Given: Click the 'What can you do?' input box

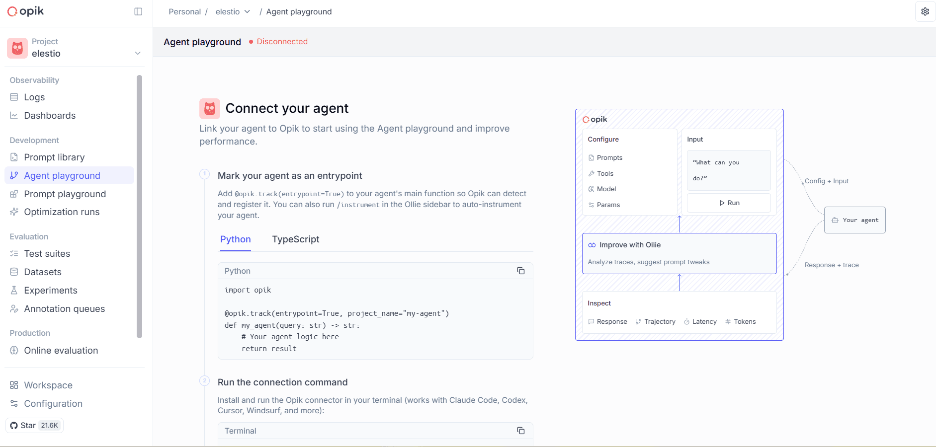Looking at the screenshot, I should click(x=729, y=170).
